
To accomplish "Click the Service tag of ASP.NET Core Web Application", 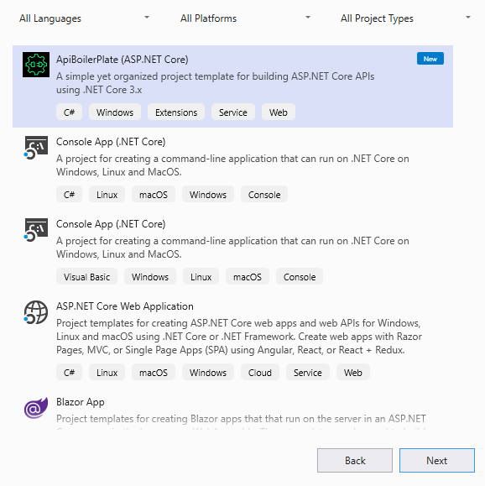I will (308, 372).
